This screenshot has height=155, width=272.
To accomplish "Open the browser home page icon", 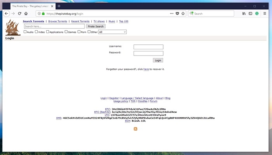I will 26,14.
